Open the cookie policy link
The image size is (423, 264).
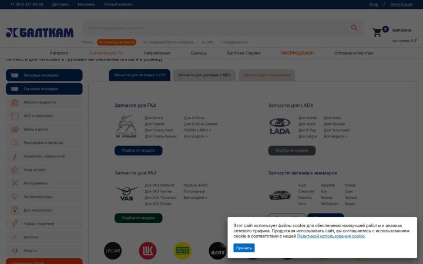(331, 236)
